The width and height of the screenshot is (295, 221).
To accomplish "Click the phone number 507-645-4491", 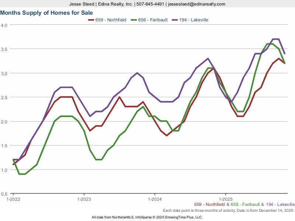I will 150,4.
